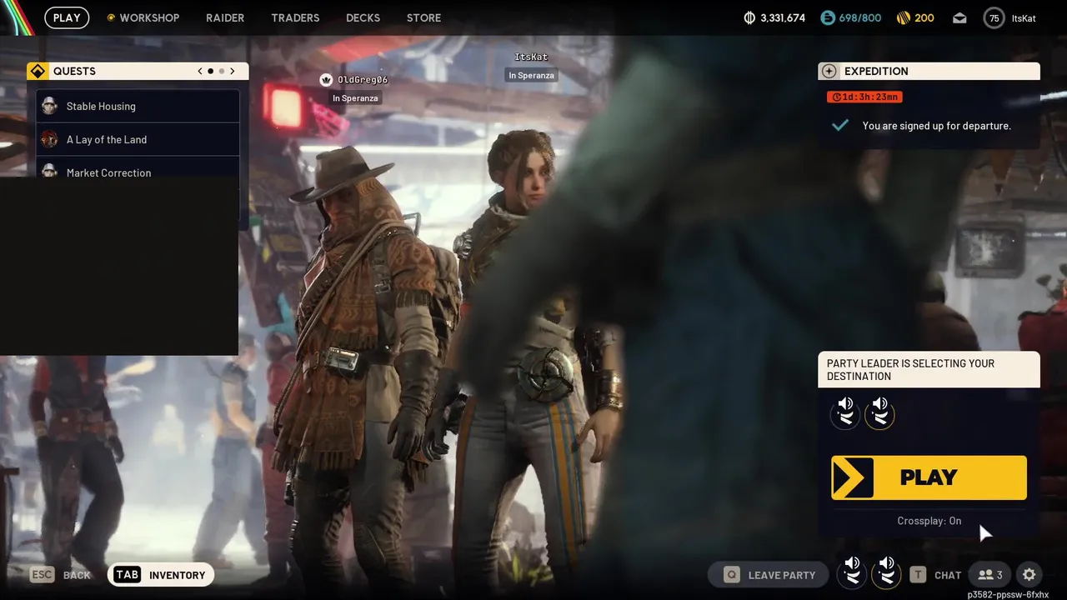Select the second quest page dot
1067x600 pixels.
tap(222, 71)
